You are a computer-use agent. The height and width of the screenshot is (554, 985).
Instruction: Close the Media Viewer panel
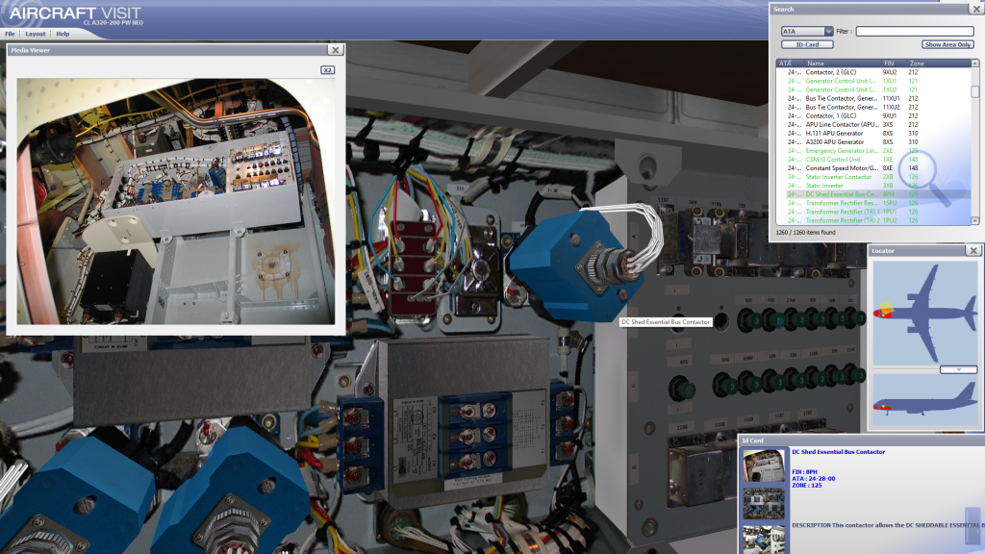tap(336, 50)
